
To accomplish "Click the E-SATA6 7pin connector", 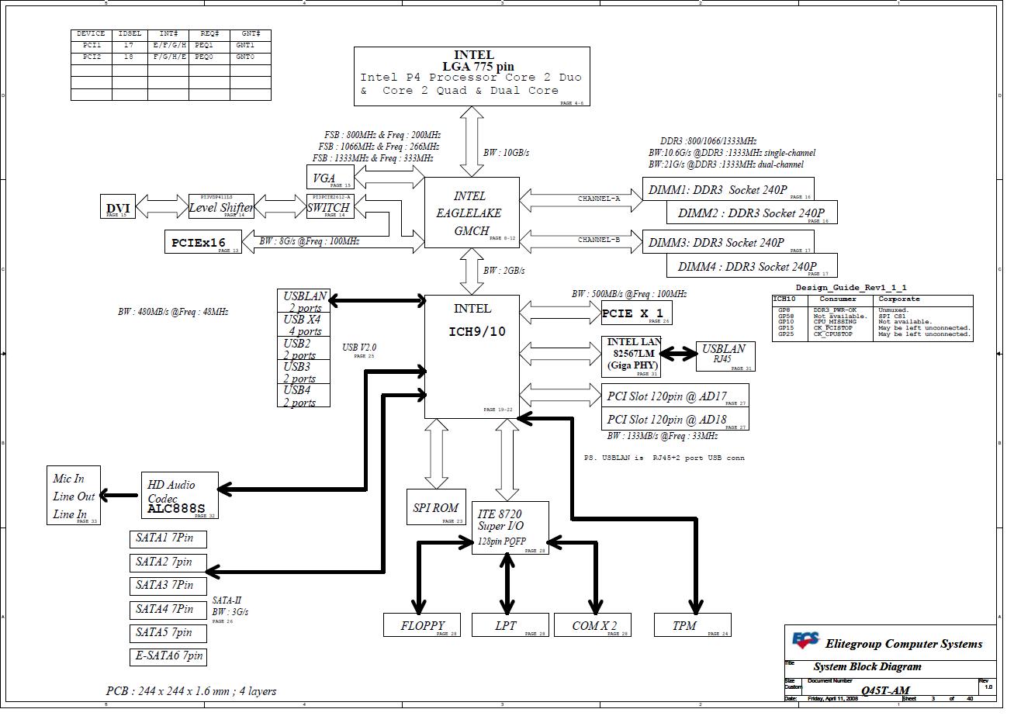I will point(168,656).
